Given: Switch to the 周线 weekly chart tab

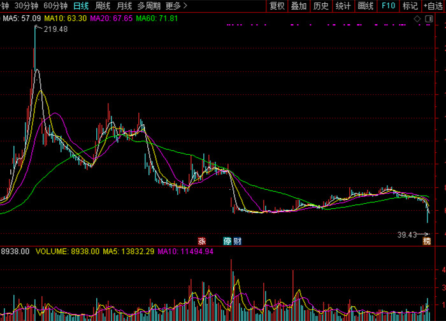Looking at the screenshot, I should point(103,6).
